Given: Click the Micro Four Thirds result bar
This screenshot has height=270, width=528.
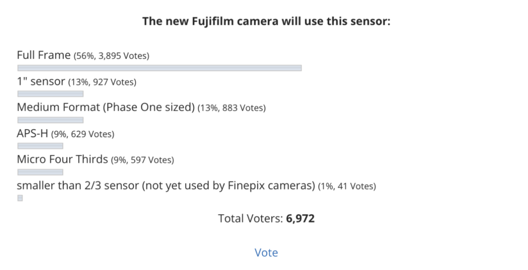Looking at the screenshot, I should coord(40,172).
